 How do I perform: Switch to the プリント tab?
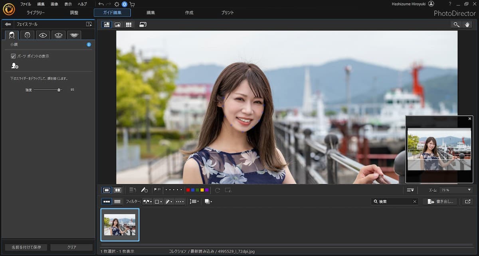(x=228, y=13)
